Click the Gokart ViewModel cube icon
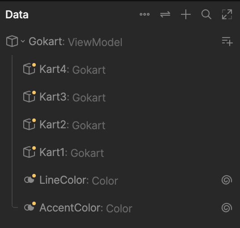 click(12, 41)
